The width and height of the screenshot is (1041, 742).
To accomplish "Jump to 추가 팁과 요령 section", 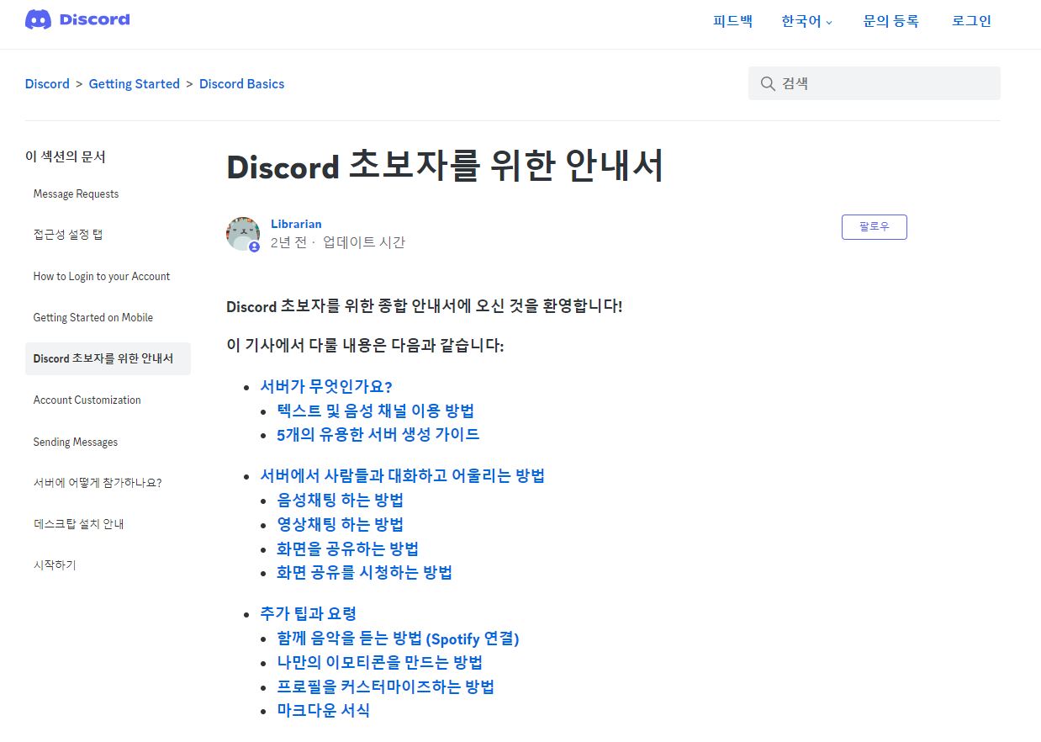I will 309,614.
